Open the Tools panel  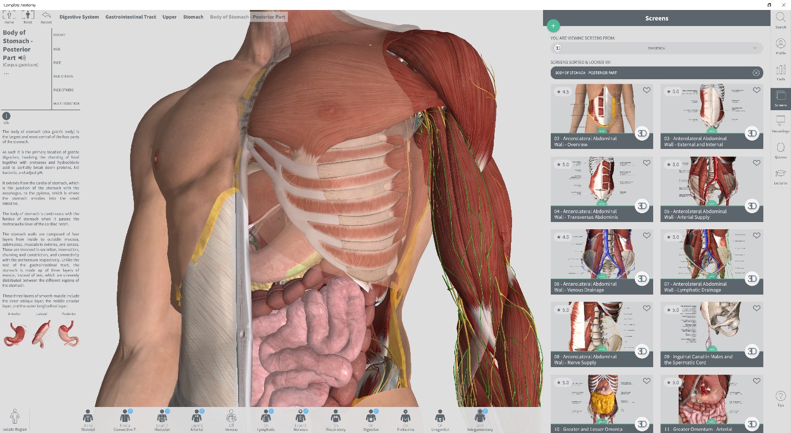pos(780,71)
